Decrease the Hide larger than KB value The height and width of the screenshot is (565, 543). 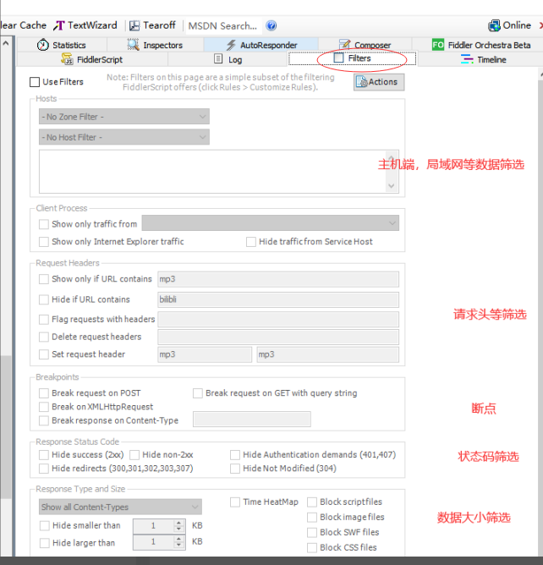[x=179, y=546]
